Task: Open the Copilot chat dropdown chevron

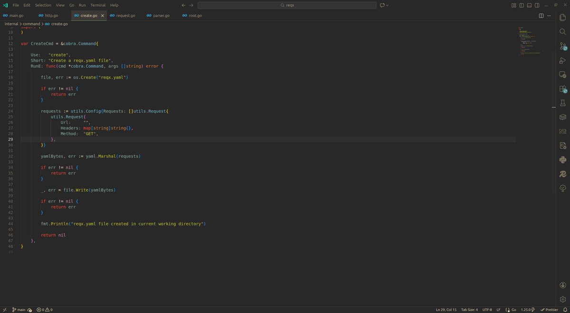Action: click(387, 5)
